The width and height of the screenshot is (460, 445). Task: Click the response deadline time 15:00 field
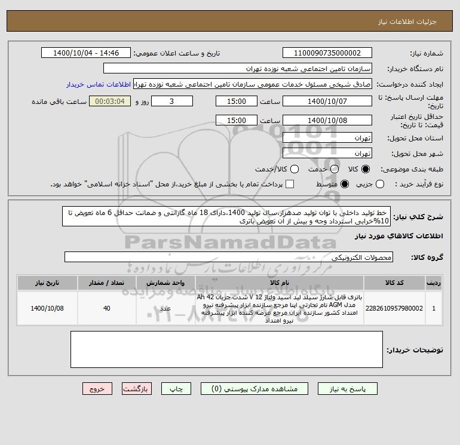coord(237,101)
